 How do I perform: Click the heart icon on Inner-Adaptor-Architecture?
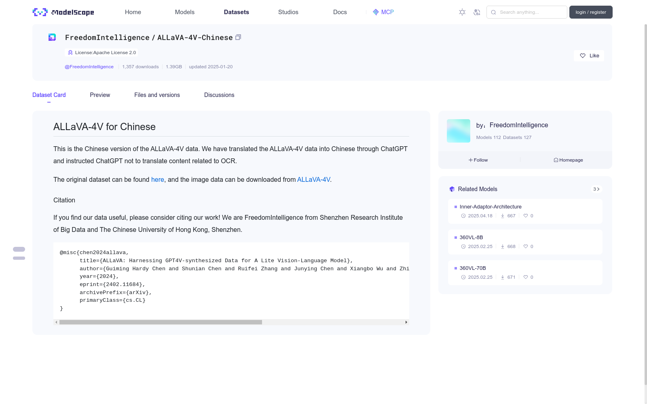526,216
